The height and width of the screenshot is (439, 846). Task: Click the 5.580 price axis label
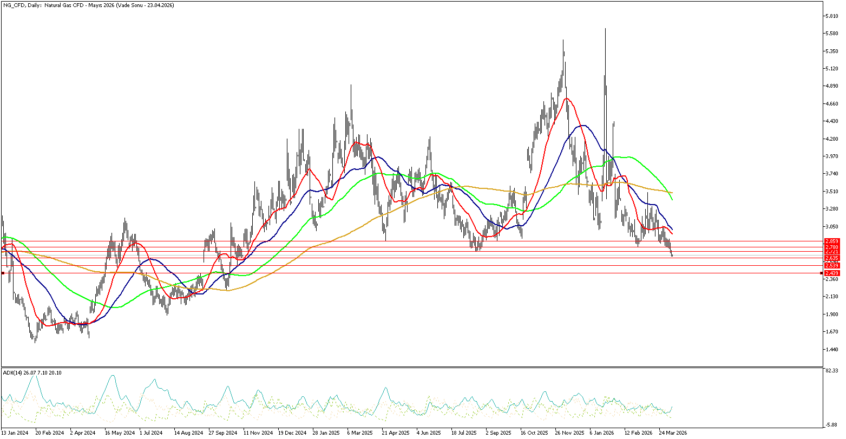(832, 34)
